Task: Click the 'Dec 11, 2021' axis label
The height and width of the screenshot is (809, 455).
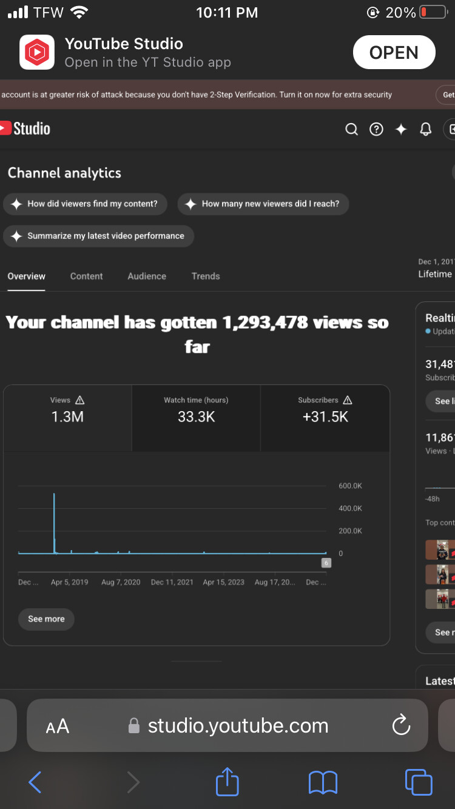Action: [172, 582]
